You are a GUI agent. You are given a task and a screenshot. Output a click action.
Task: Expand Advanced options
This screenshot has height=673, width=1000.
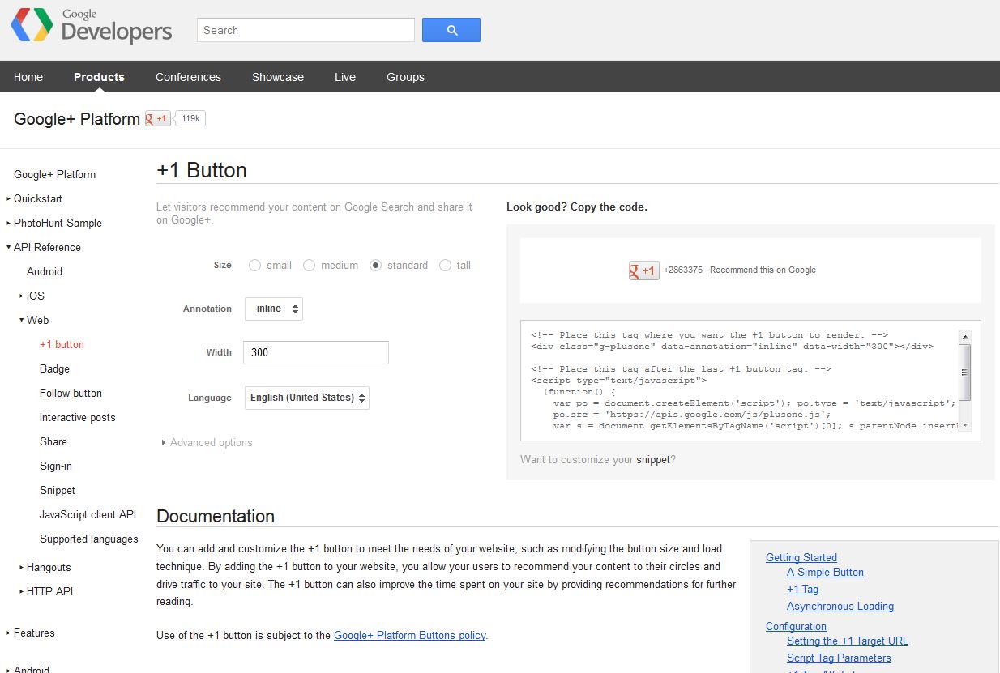click(207, 443)
